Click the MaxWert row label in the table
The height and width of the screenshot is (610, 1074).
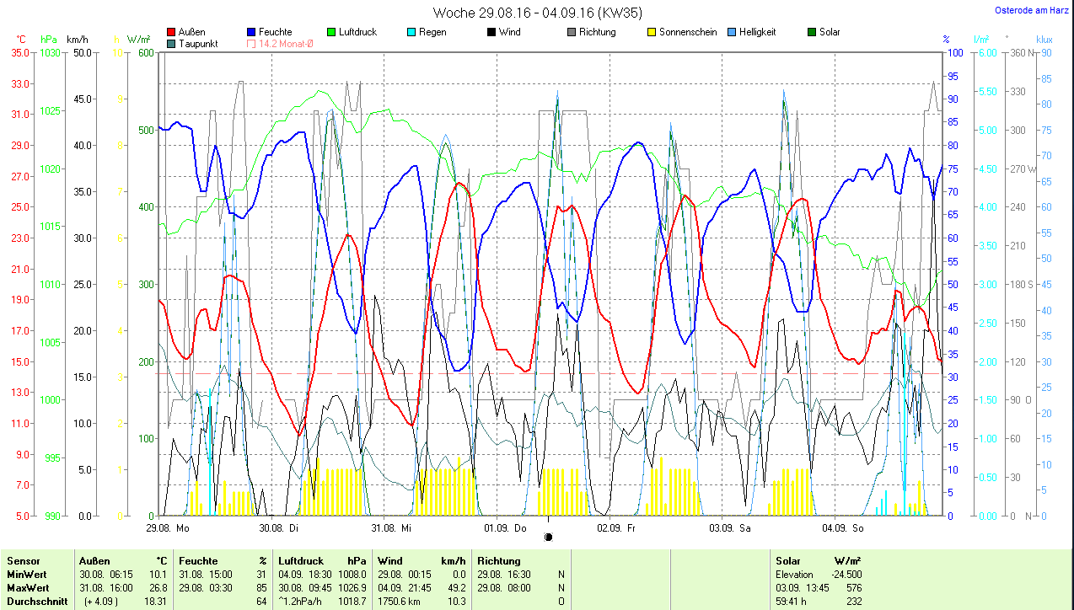28,587
